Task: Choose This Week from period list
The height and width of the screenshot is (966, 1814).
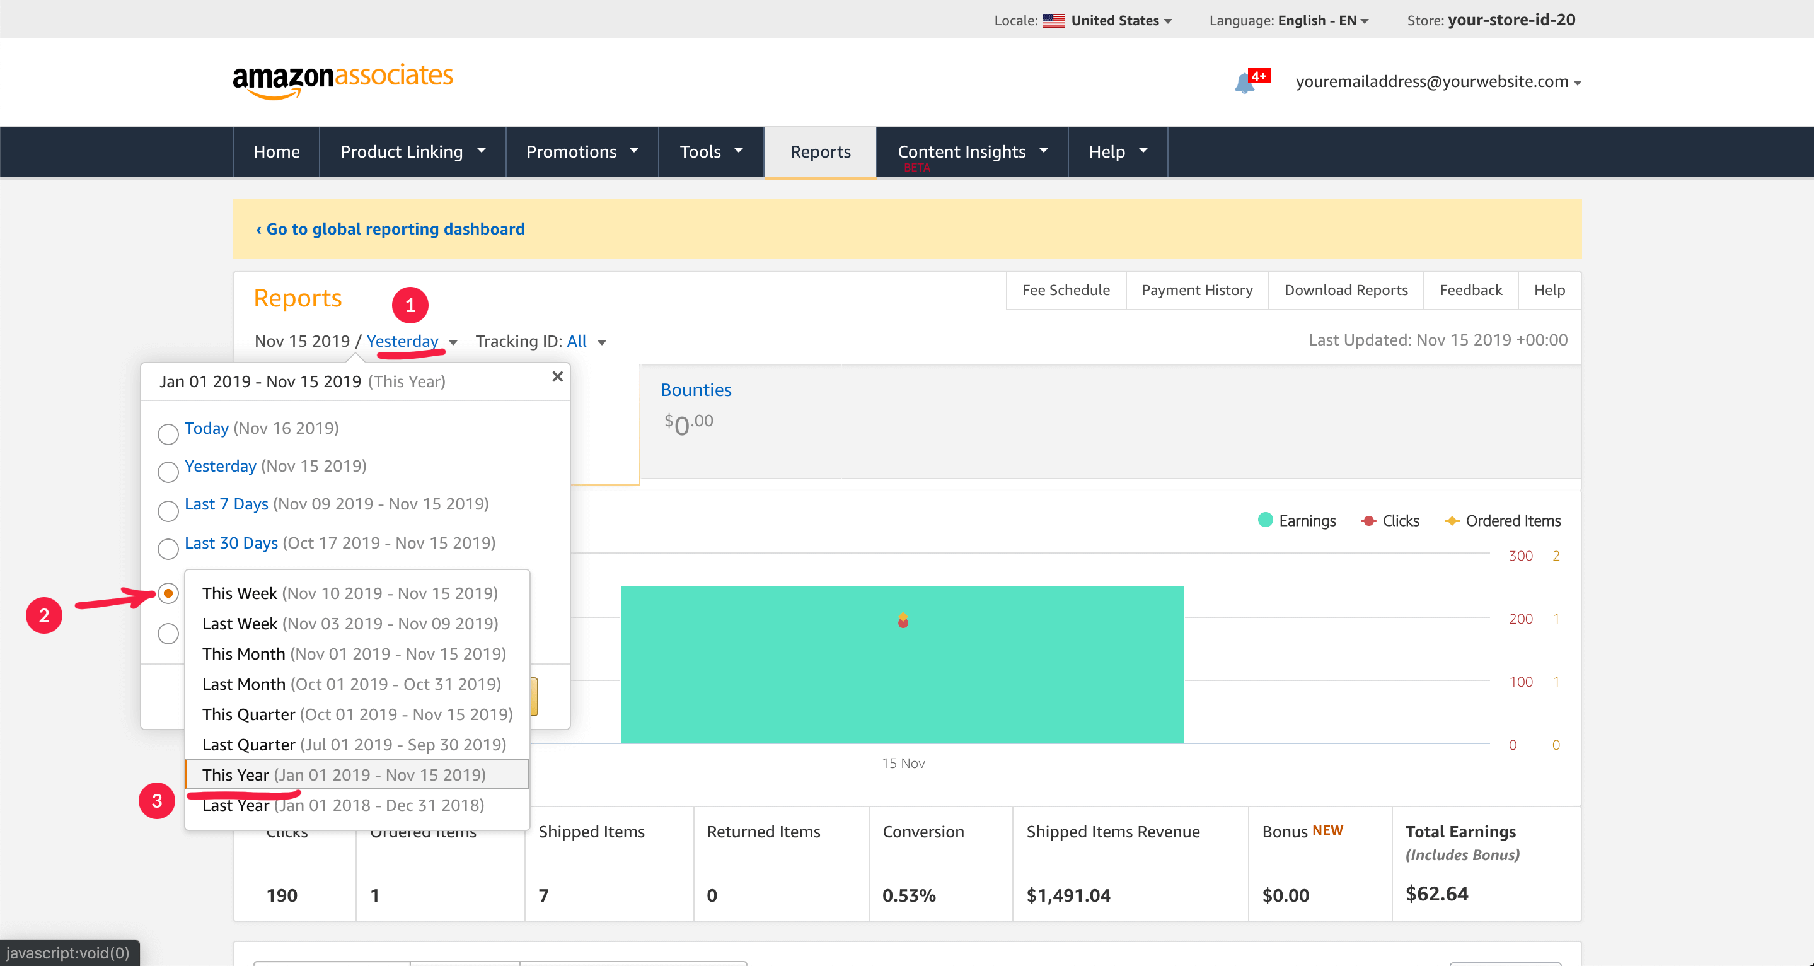Action: [x=357, y=593]
